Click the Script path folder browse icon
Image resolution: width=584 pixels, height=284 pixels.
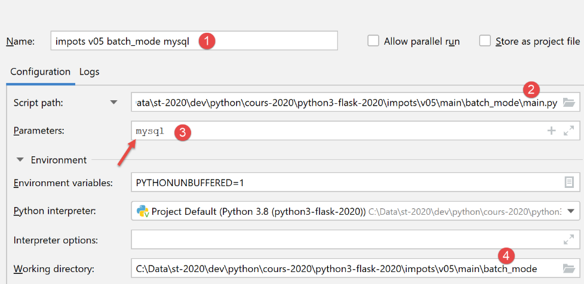coord(568,103)
